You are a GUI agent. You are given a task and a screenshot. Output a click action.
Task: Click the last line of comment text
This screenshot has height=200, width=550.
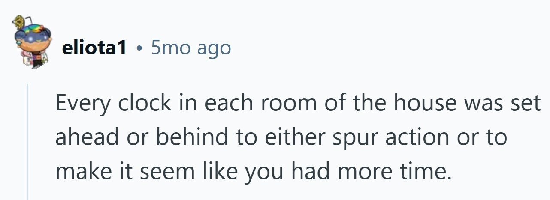coord(254,172)
